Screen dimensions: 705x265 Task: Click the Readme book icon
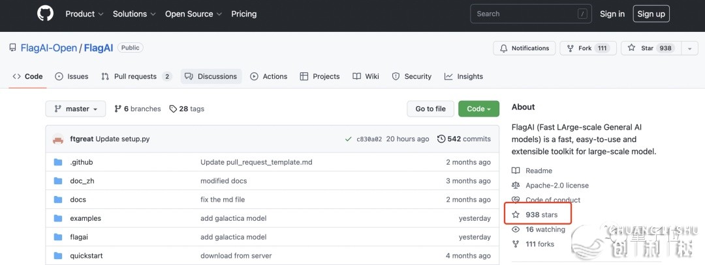click(x=516, y=171)
